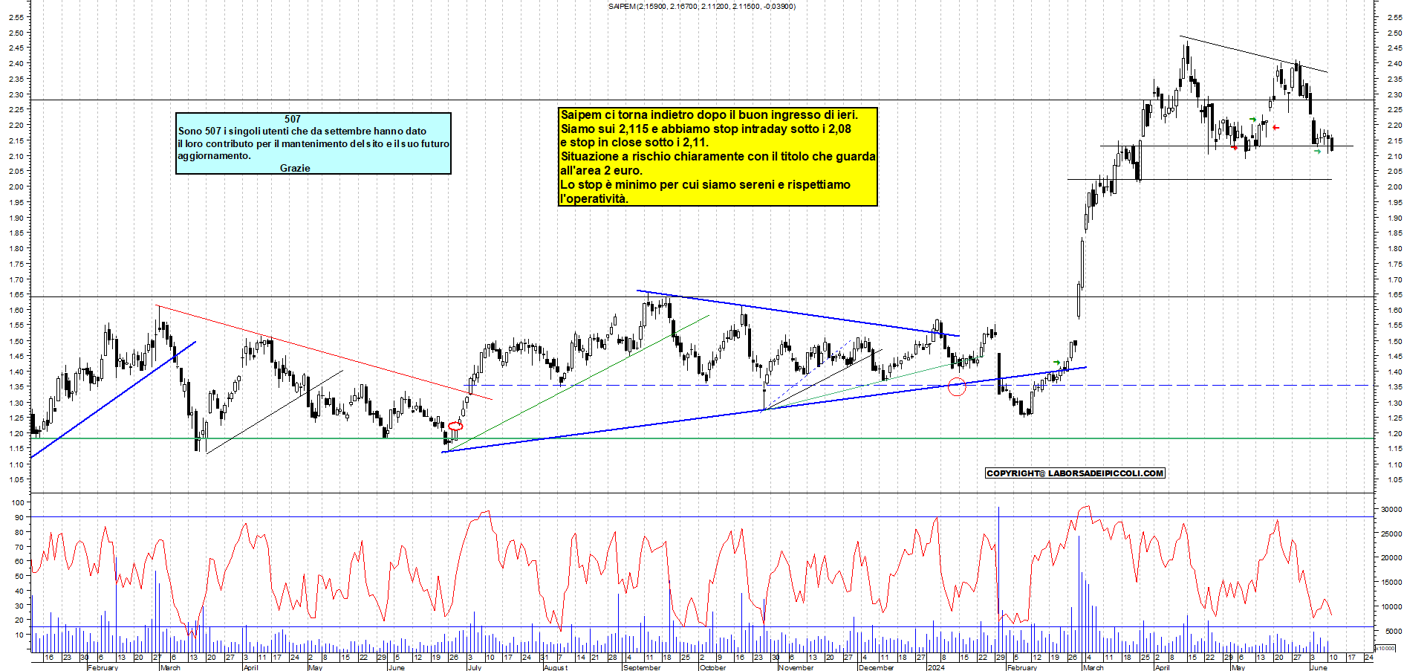
Task: Click the green arrow above the May candles
Action: [1252, 119]
